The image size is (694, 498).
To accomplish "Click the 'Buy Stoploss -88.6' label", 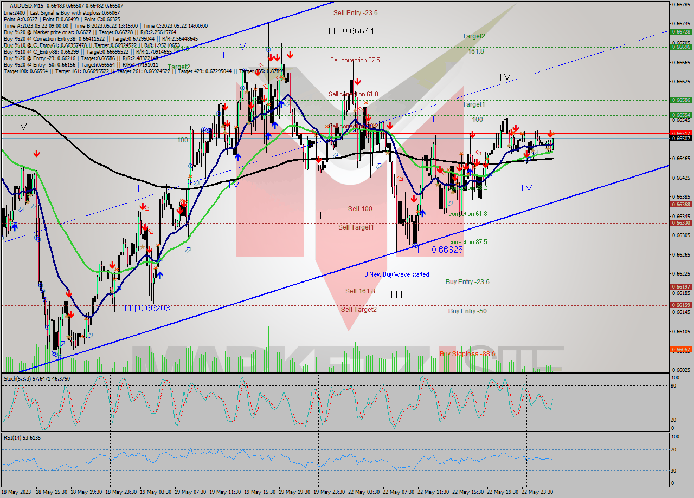I will point(467,353).
